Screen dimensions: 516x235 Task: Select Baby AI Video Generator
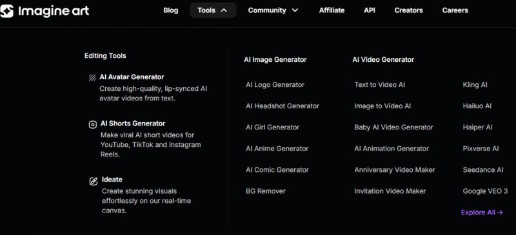(x=394, y=127)
